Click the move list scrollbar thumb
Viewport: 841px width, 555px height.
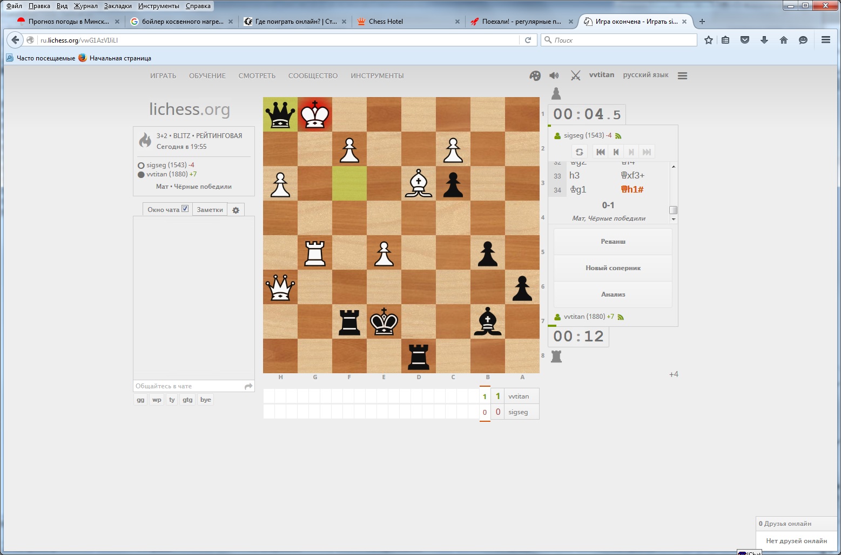[x=673, y=210]
